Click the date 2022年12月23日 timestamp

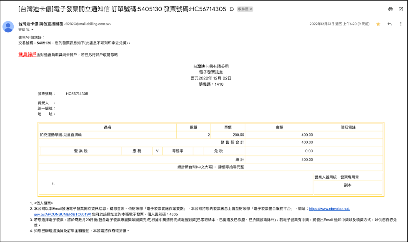click(339, 24)
